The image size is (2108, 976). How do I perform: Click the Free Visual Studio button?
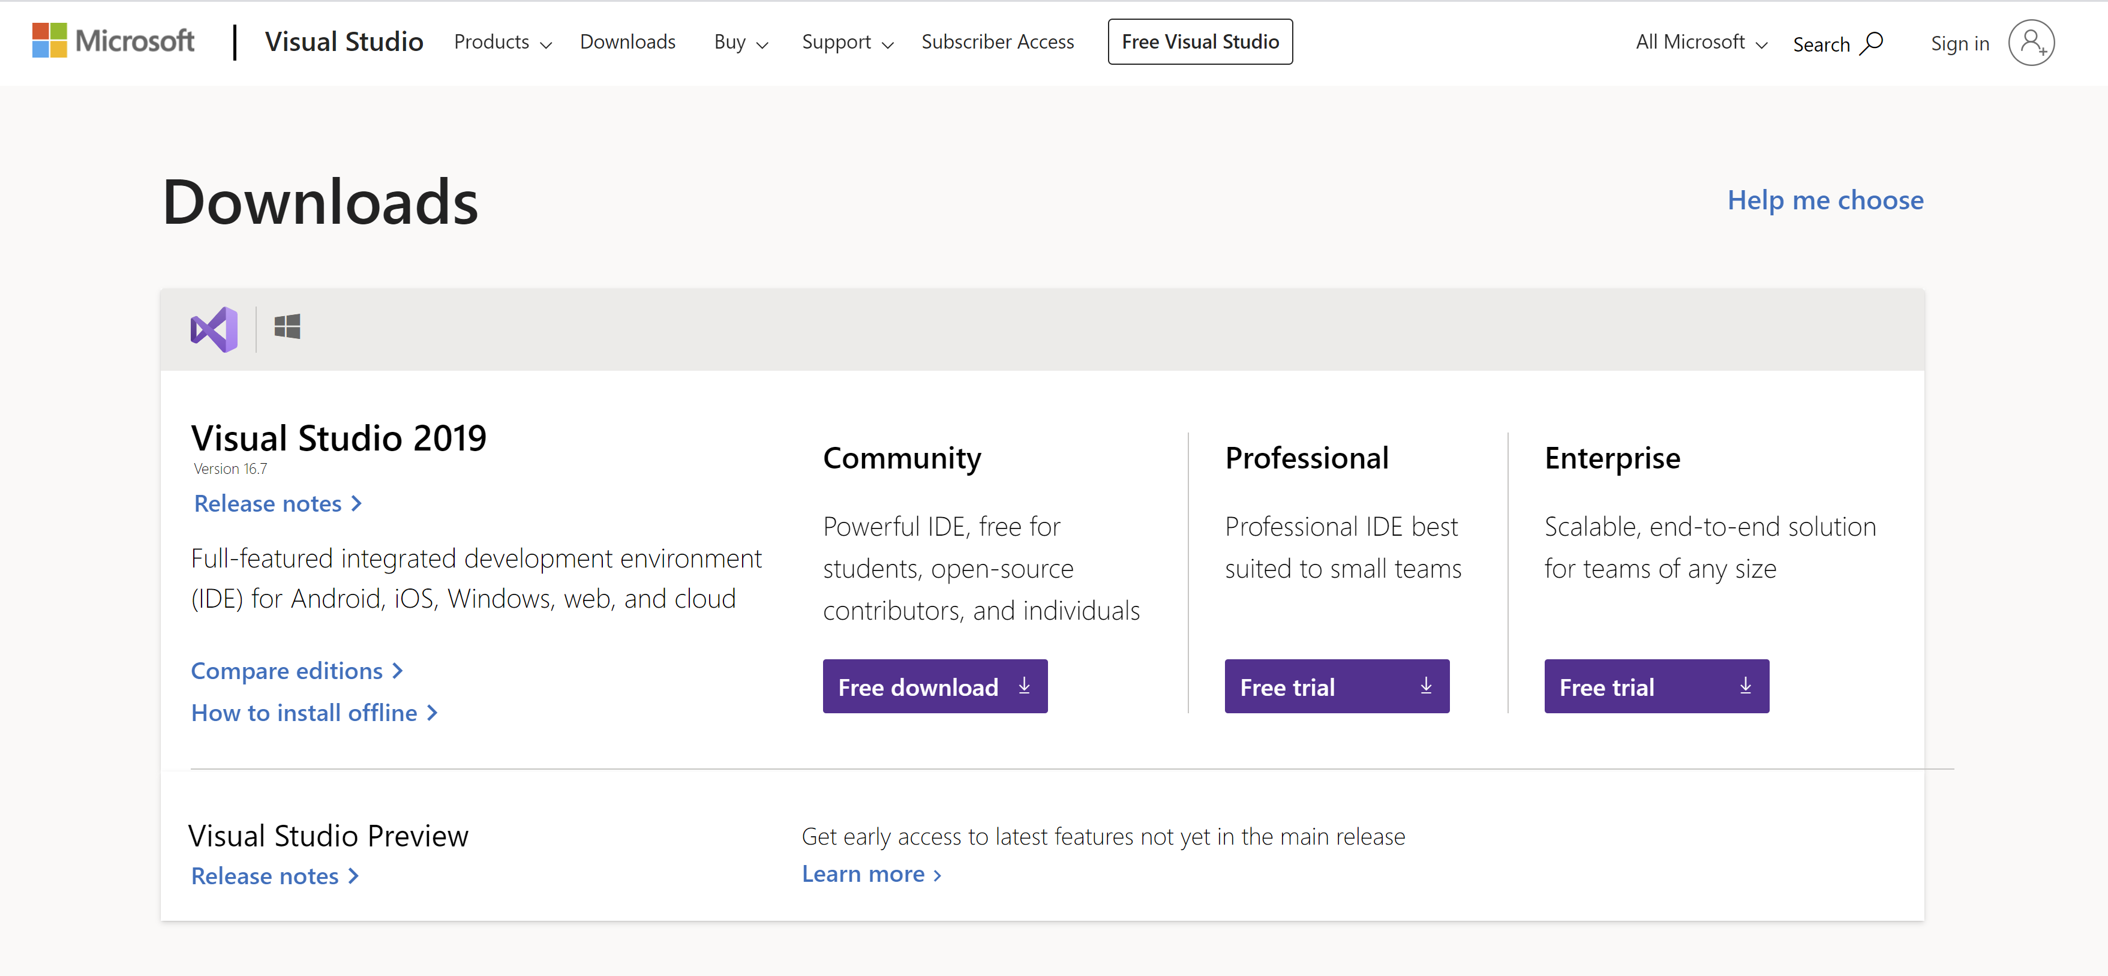click(1199, 40)
